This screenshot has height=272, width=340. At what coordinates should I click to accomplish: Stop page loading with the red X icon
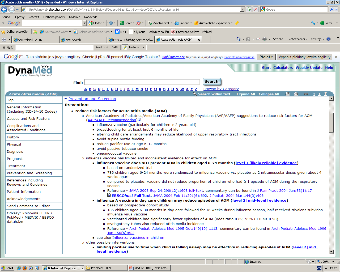(256, 9)
